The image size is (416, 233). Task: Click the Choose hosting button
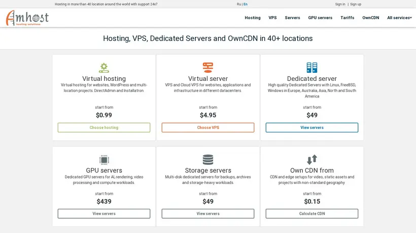(104, 127)
